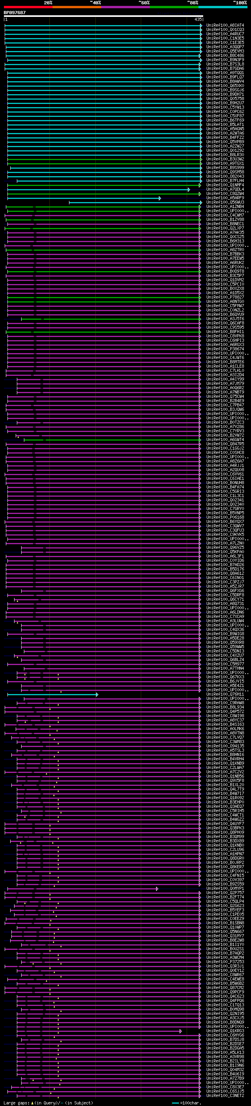The width and height of the screenshot is (251, 1106).
Task: Click the green ~80% legend color segment
Action: (x=174, y=7)
